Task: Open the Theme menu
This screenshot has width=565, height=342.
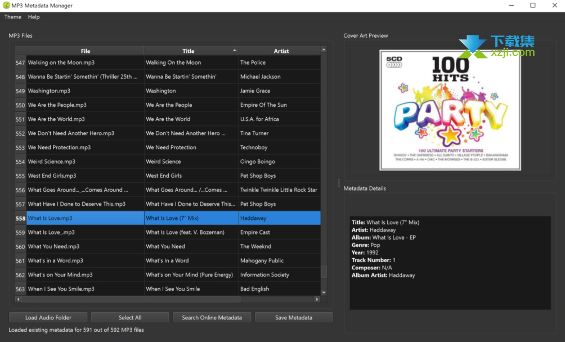Action: (x=13, y=17)
